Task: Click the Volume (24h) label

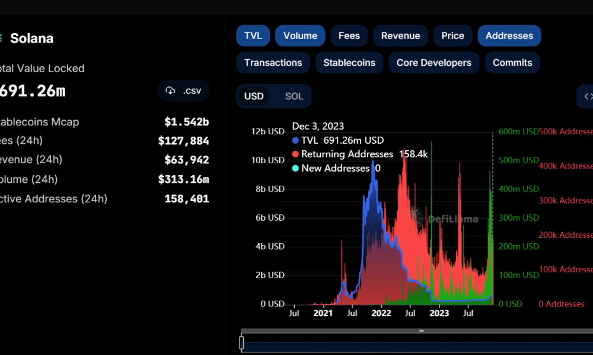Action: click(x=28, y=179)
